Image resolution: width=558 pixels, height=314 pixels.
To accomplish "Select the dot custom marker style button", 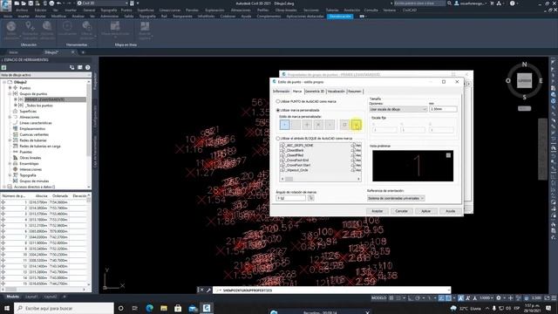I will pyautogui.click(x=284, y=125).
